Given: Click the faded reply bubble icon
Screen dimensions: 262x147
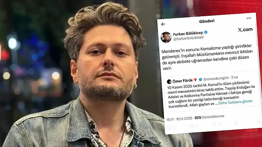Looking at the screenshot, I should click(x=169, y=127).
